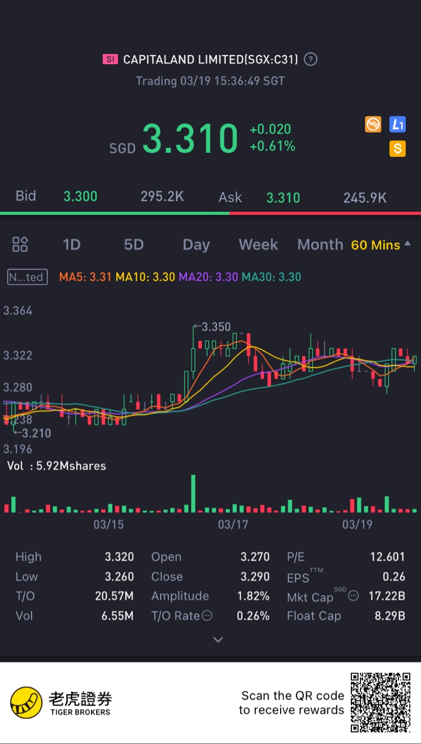Tap the 03/19 date axis label
421x744 pixels.
coord(357,525)
